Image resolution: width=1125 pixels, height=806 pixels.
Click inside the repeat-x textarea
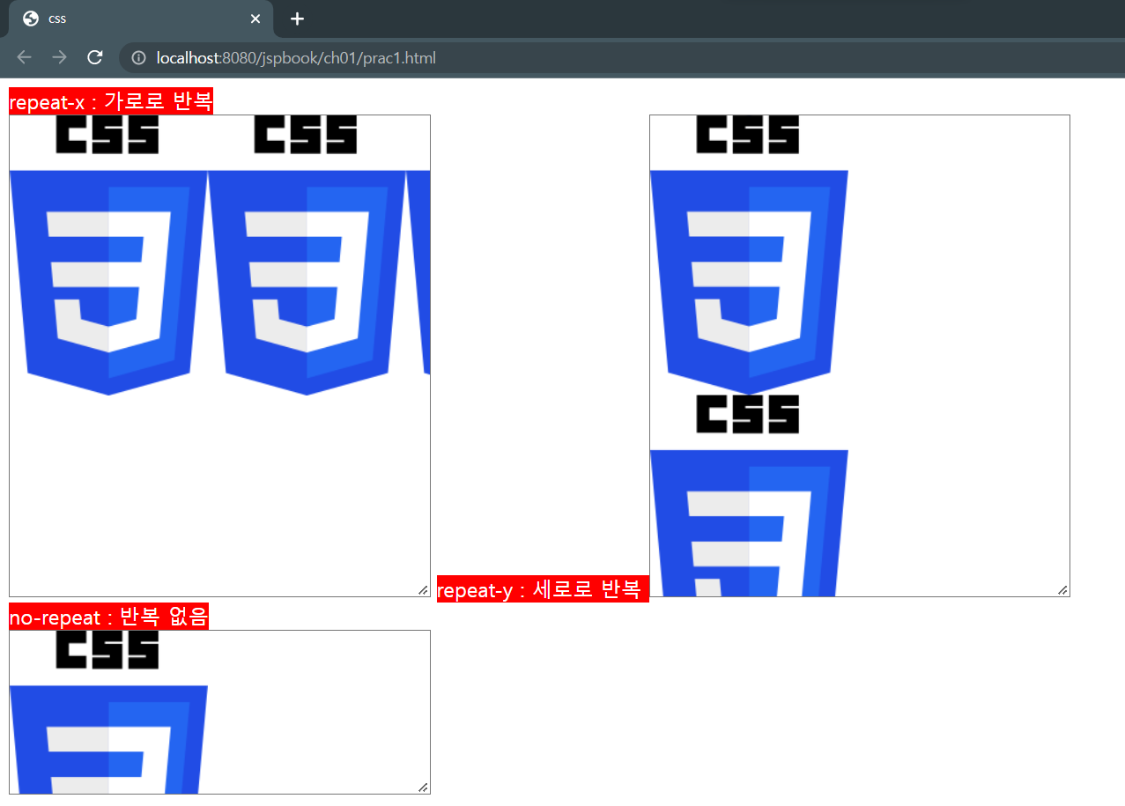219,356
